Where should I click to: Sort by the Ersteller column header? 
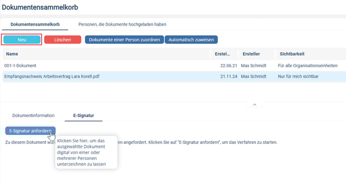(251, 54)
